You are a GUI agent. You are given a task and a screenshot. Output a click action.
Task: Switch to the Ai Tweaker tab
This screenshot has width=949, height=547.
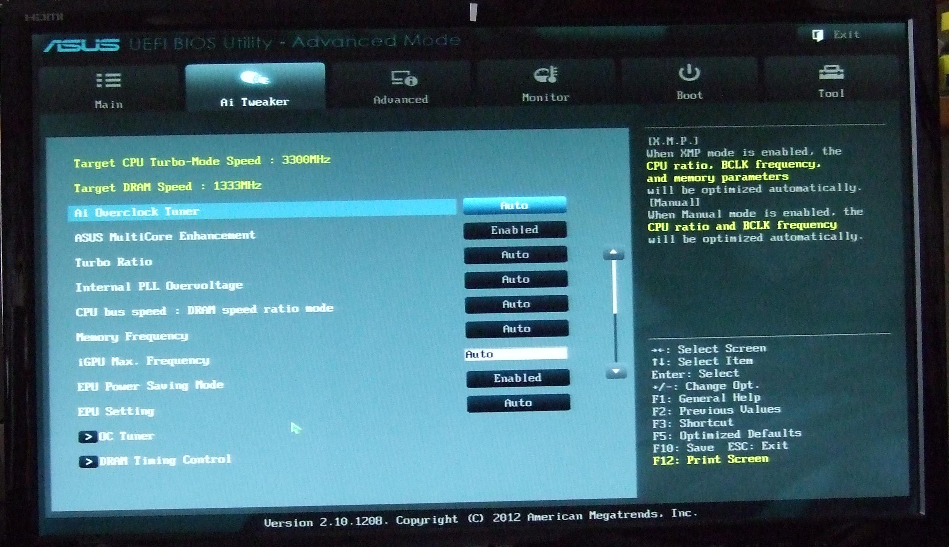click(x=255, y=87)
